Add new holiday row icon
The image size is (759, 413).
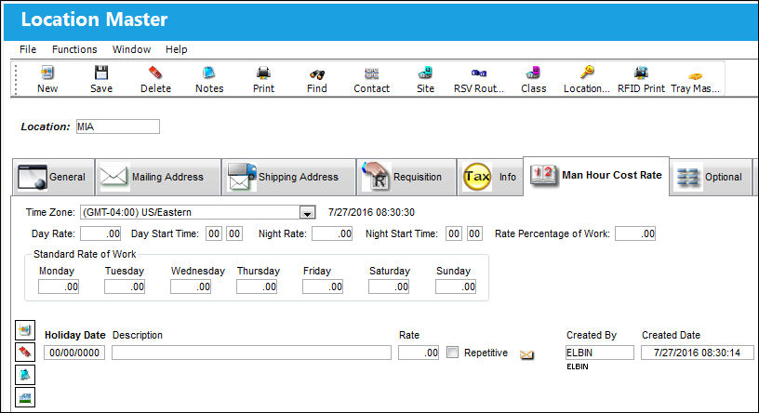pos(25,329)
